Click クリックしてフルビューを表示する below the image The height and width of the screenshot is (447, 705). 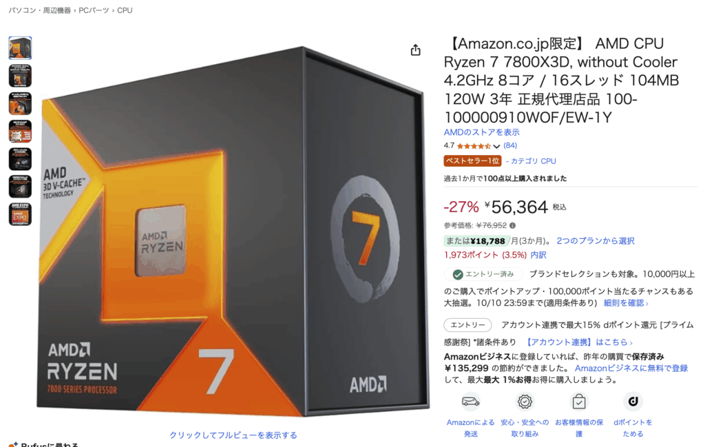pyautogui.click(x=233, y=435)
